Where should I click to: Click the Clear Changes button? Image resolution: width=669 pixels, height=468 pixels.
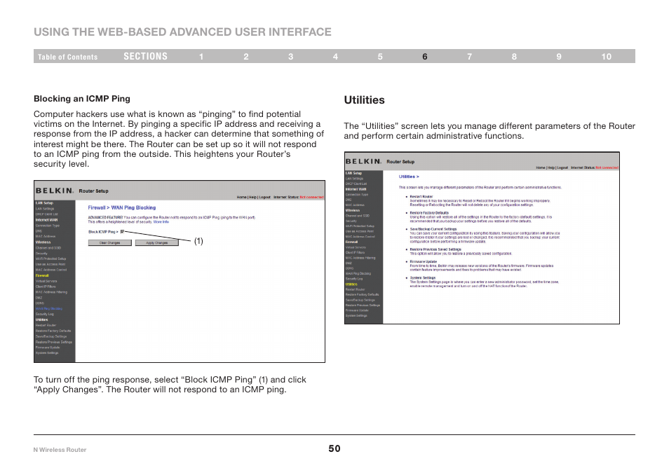click(109, 243)
